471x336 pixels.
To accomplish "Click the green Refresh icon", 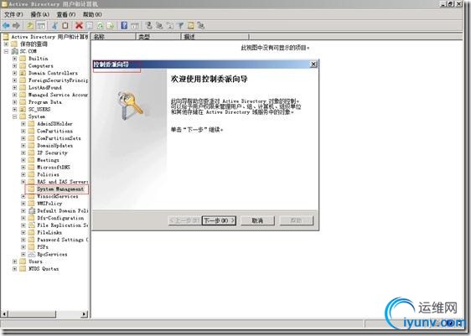I will point(101,26).
